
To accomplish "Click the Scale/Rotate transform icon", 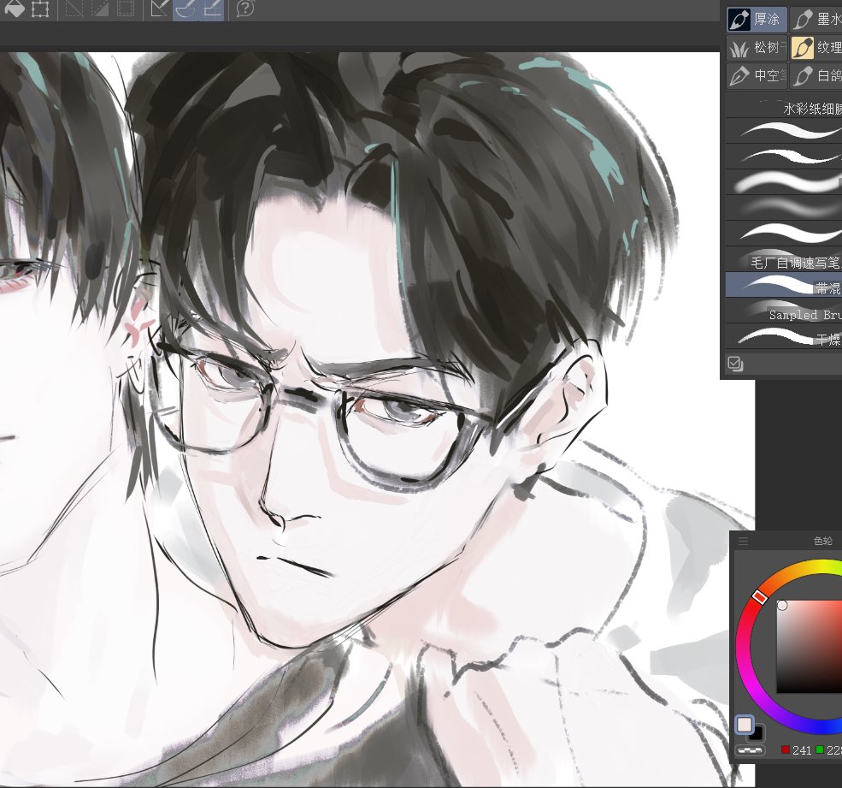I will tap(41, 9).
